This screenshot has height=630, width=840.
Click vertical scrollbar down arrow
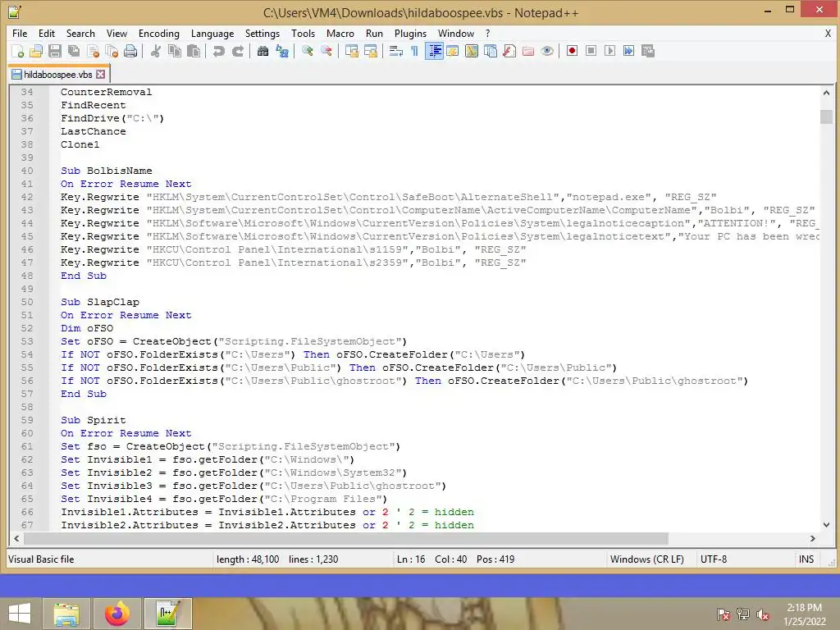pos(826,525)
